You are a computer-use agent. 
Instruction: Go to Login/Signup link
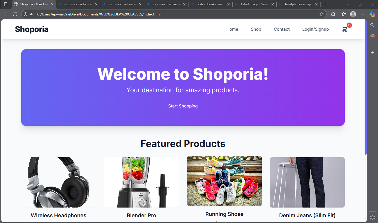coord(316,29)
